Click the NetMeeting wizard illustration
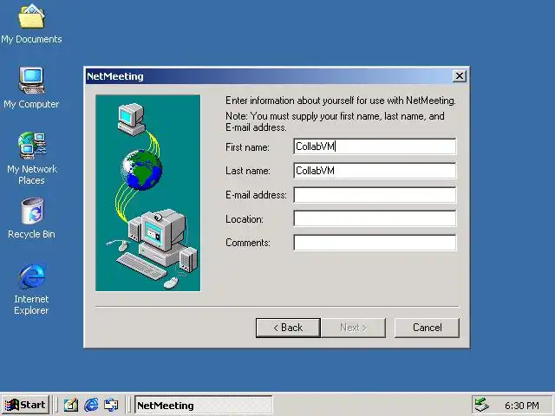 pyautogui.click(x=148, y=193)
